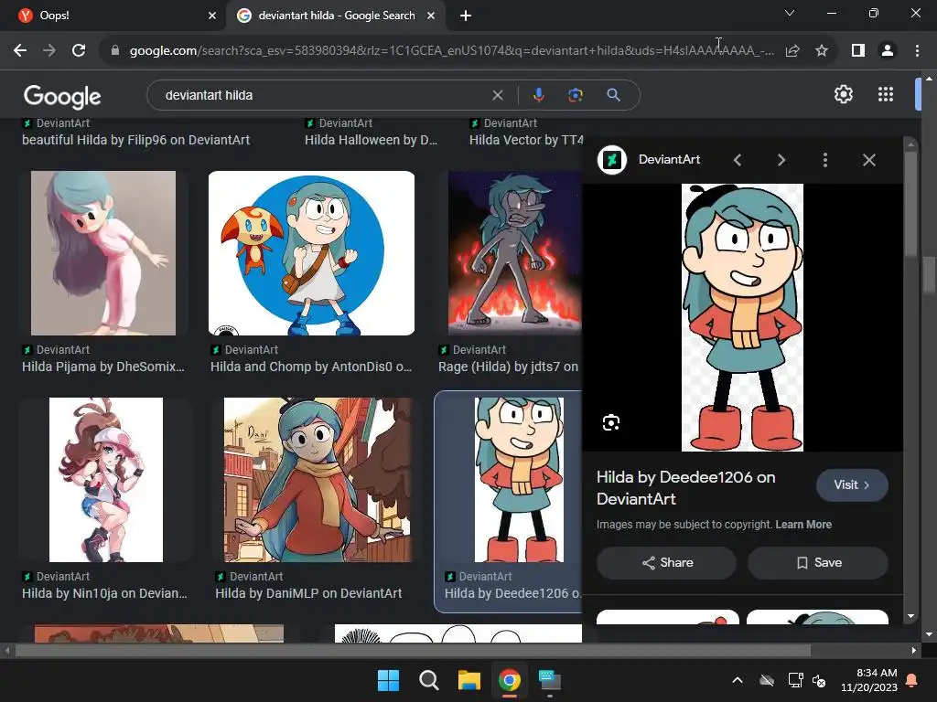Switch to Chrome in the taskbar
The image size is (937, 702).
coord(509,680)
